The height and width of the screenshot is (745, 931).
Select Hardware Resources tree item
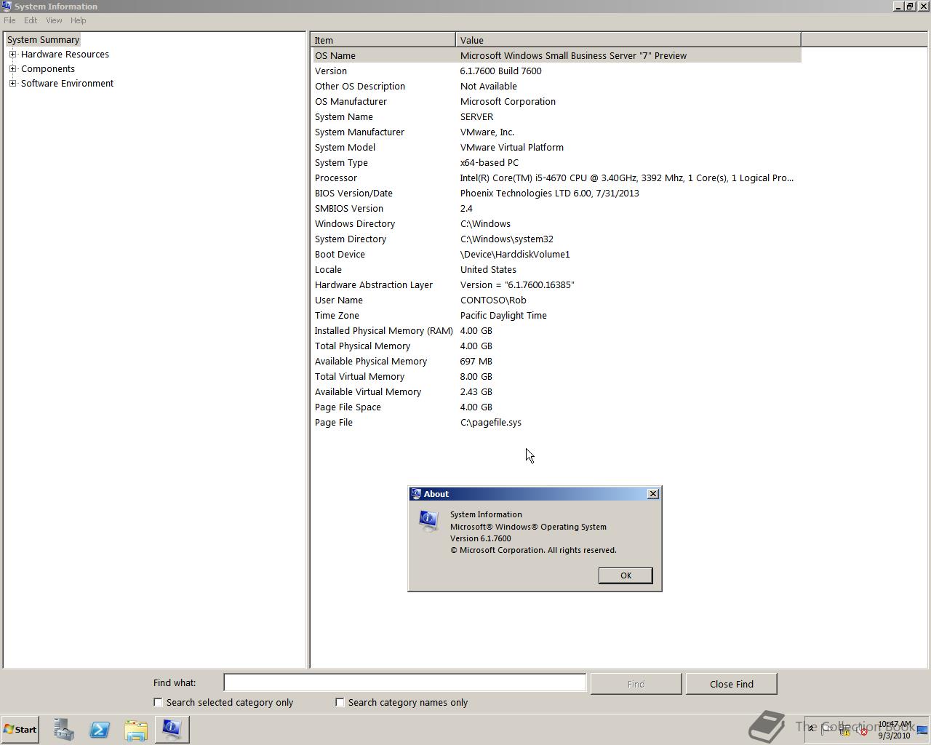point(65,54)
